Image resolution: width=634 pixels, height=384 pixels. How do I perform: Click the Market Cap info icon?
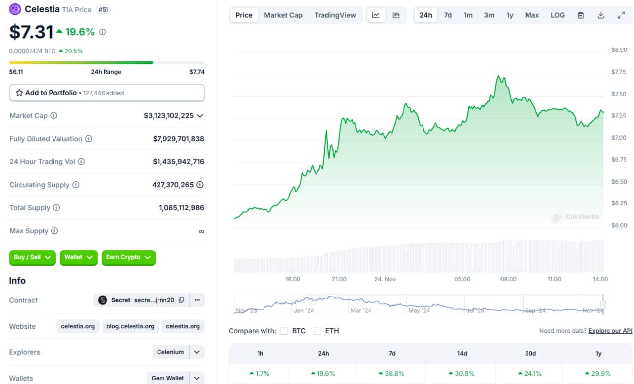pyautogui.click(x=54, y=115)
